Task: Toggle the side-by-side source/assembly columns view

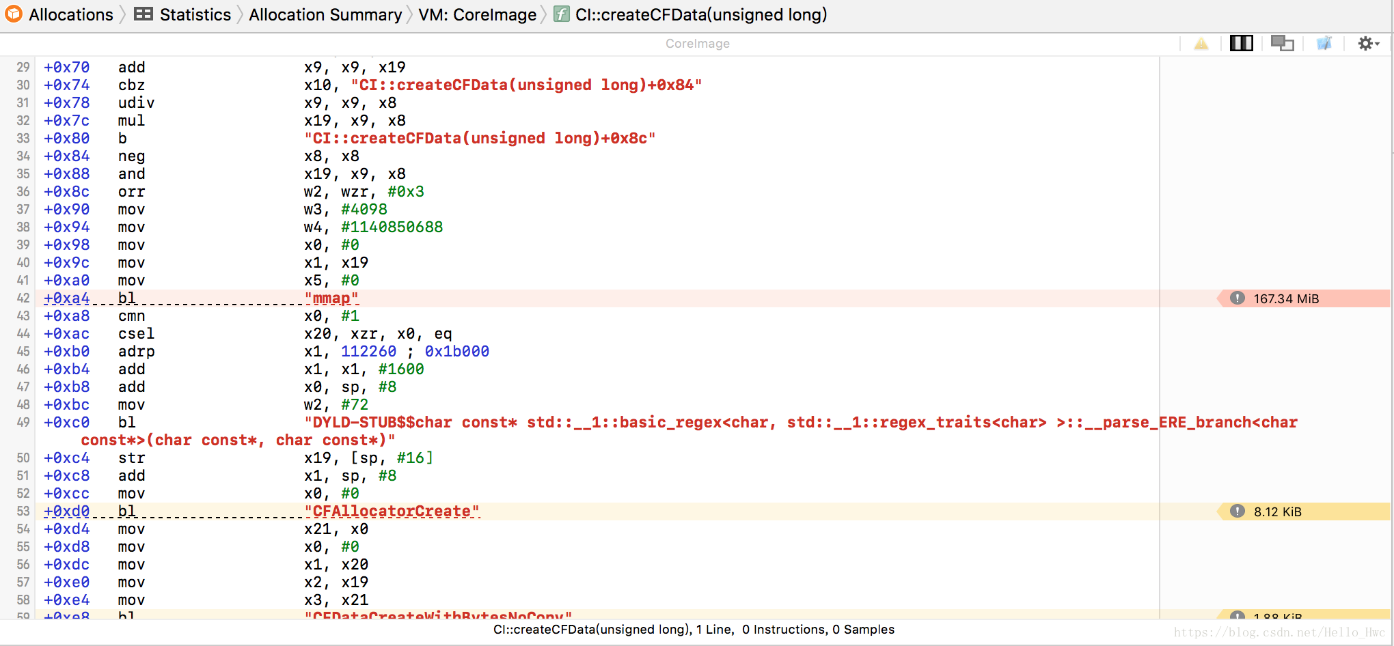Action: point(1242,44)
